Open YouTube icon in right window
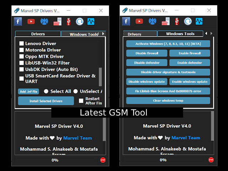Screen dimensions: 228x171 tap(139, 21)
